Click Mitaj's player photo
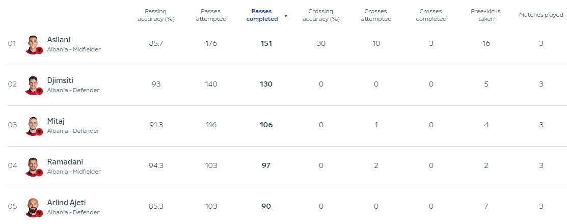The image size is (567, 224). pyautogui.click(x=33, y=126)
